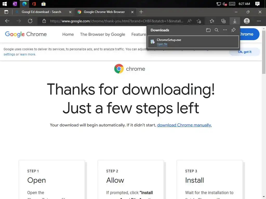The image size is (266, 199).
Task: Click the Google Chrome logo in header
Action: tap(26, 34)
